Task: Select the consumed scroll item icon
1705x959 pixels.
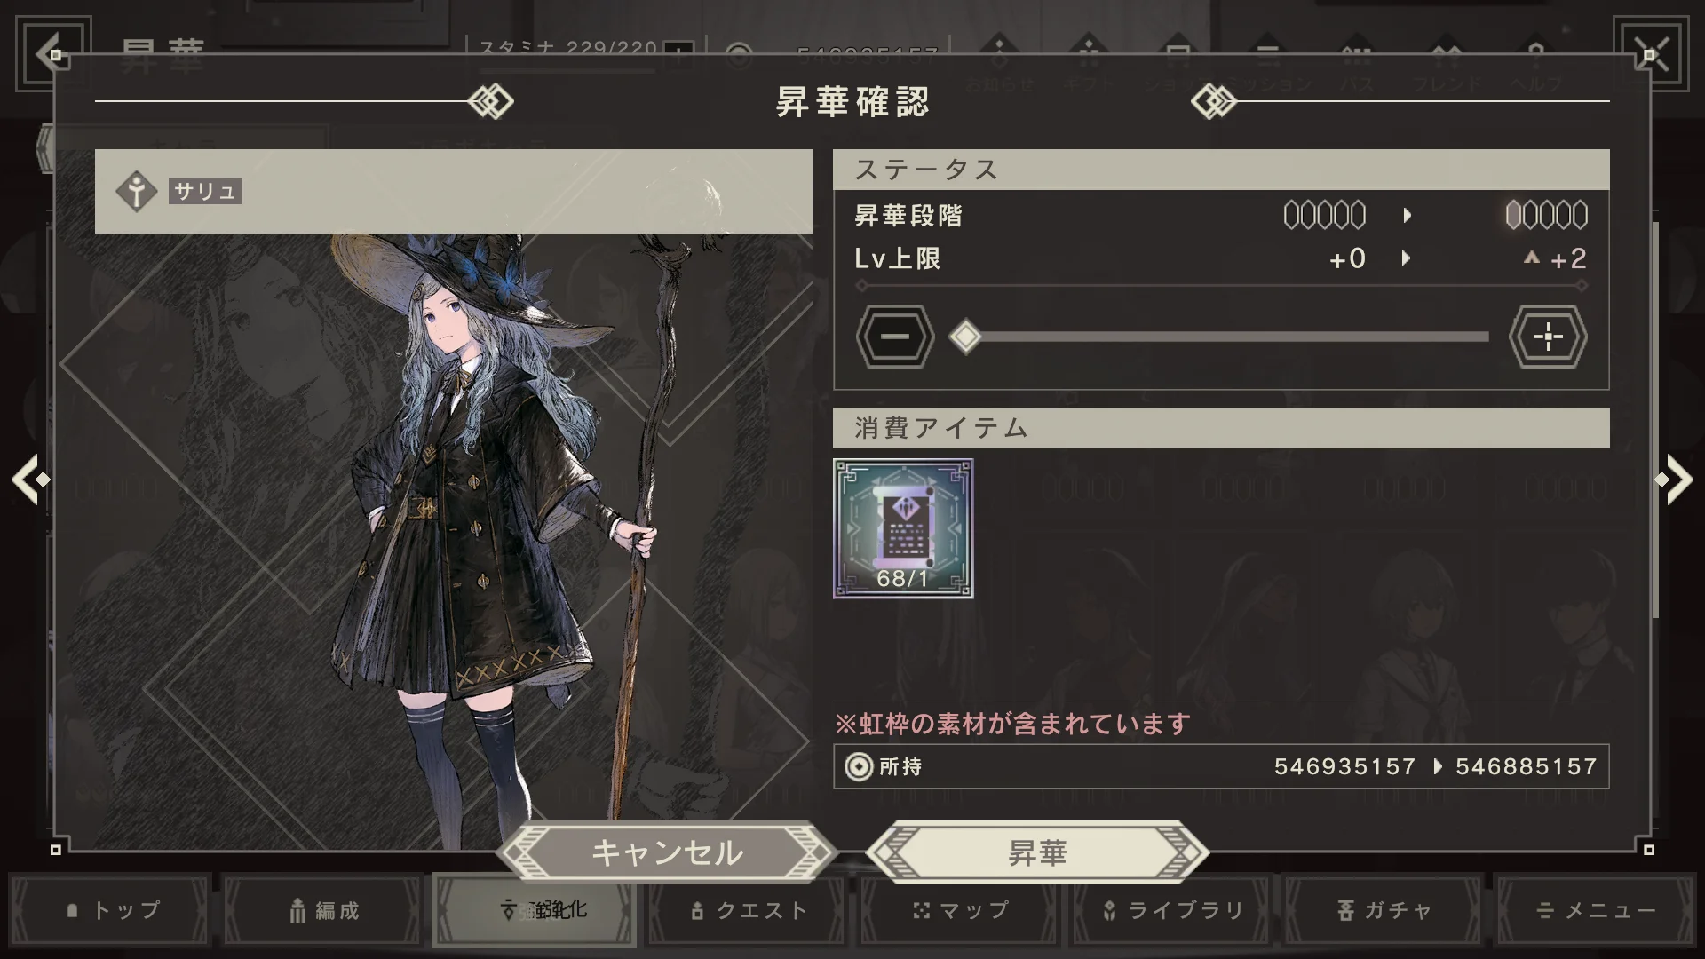Action: [903, 528]
